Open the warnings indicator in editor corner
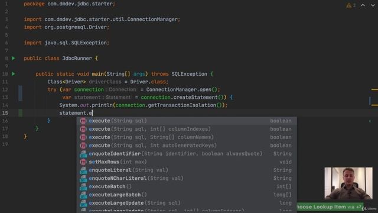The height and width of the screenshot is (213, 378). tap(351, 5)
